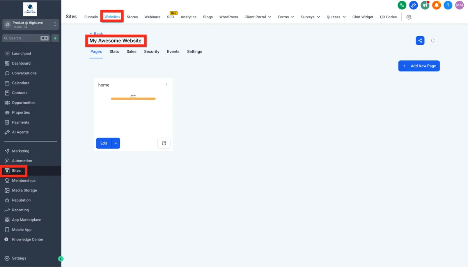Switch to the Funnels tab
This screenshot has height=267, width=468.
(91, 17)
